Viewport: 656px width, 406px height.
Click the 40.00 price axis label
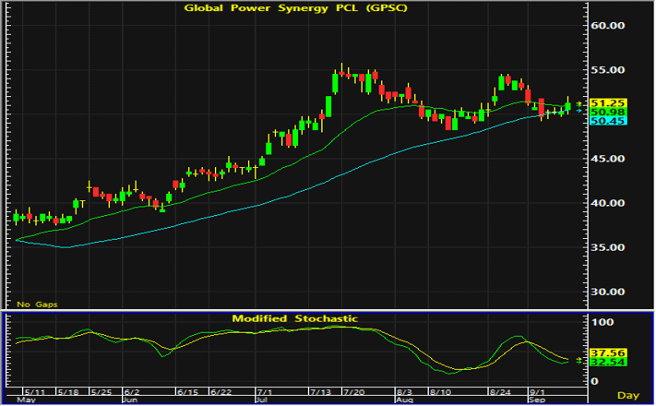pos(607,203)
